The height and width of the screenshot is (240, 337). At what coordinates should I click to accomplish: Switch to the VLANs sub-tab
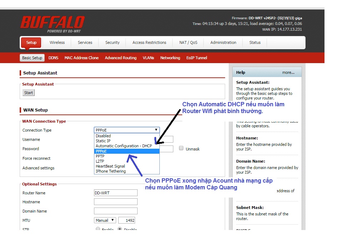pyautogui.click(x=148, y=58)
